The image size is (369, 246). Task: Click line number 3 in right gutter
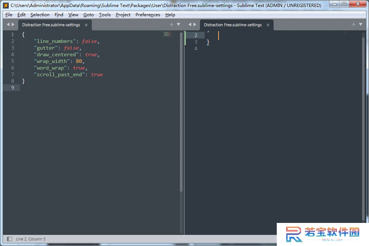(196, 42)
